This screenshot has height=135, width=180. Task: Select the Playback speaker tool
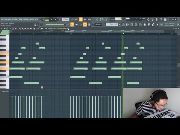(x=42, y=28)
